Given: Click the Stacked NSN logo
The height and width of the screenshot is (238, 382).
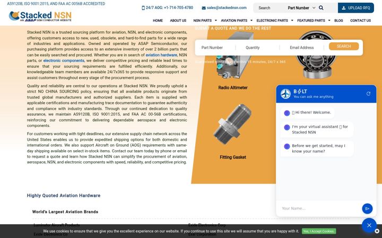Looking at the screenshot, I should pos(40,16).
